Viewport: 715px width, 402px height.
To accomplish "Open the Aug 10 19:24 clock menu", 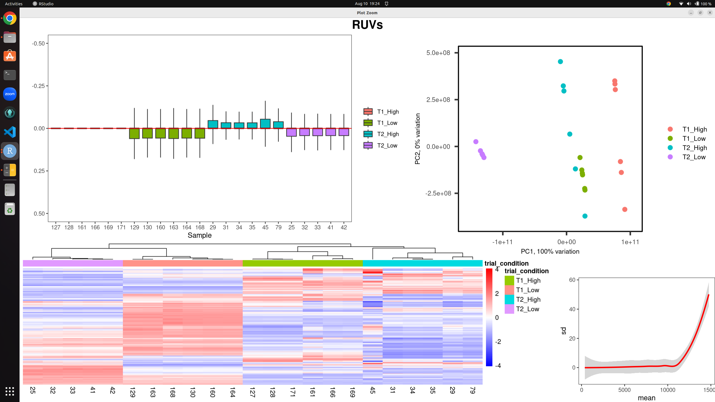I will tap(367, 4).
